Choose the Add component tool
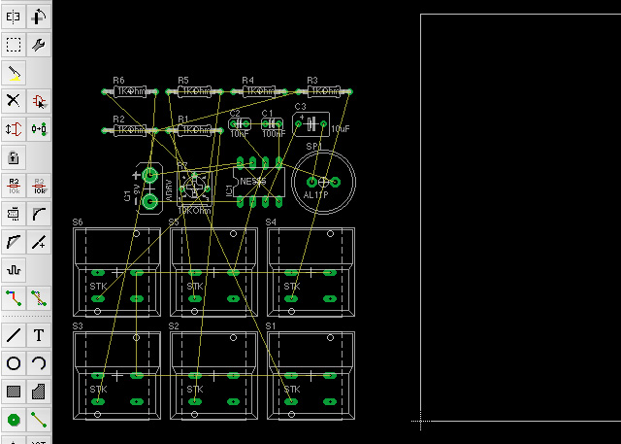The image size is (621, 444). 39,100
